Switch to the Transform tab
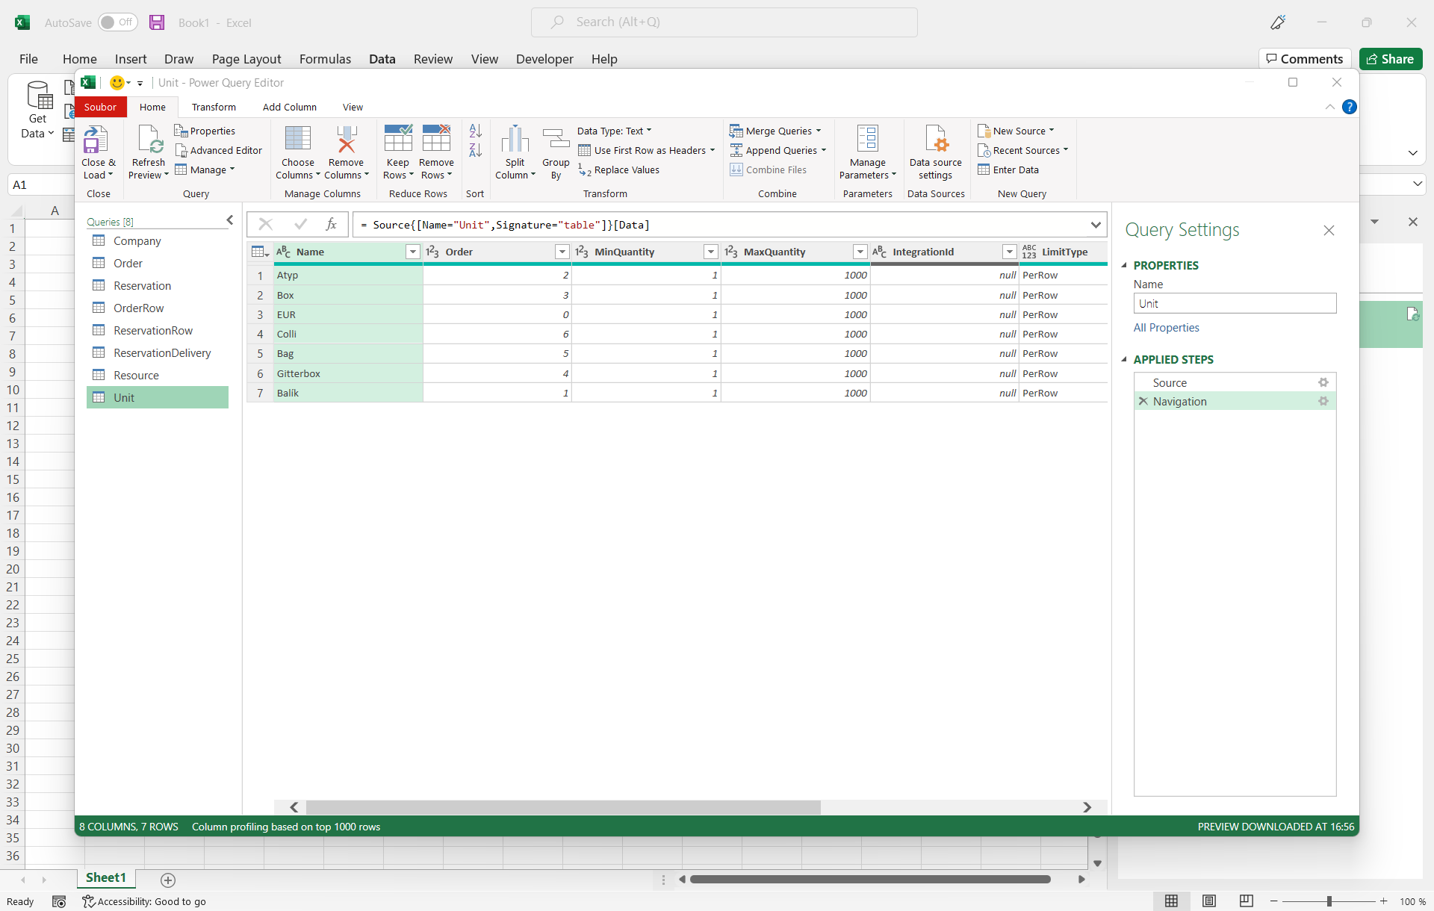 coord(214,107)
